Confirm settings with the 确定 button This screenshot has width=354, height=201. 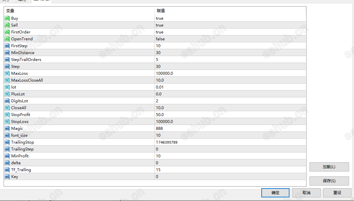point(275,193)
